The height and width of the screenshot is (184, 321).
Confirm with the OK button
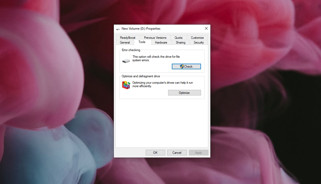tap(155, 153)
